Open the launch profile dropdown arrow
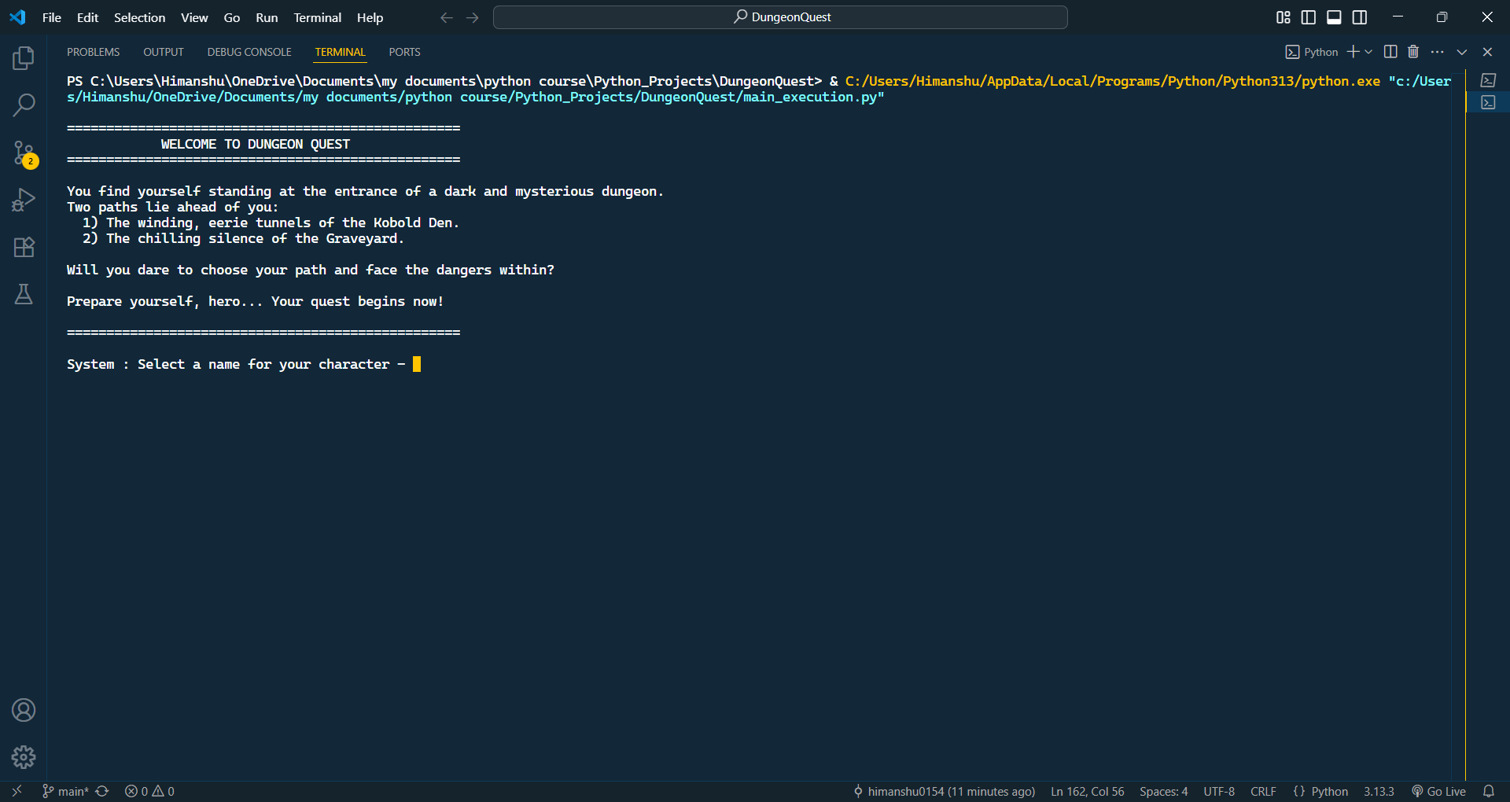The image size is (1510, 802). coord(1369,52)
